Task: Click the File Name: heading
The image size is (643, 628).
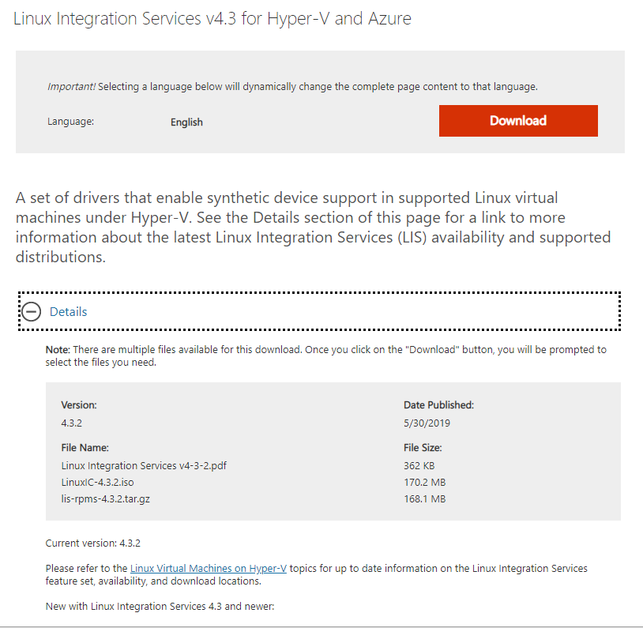Action: (x=85, y=448)
